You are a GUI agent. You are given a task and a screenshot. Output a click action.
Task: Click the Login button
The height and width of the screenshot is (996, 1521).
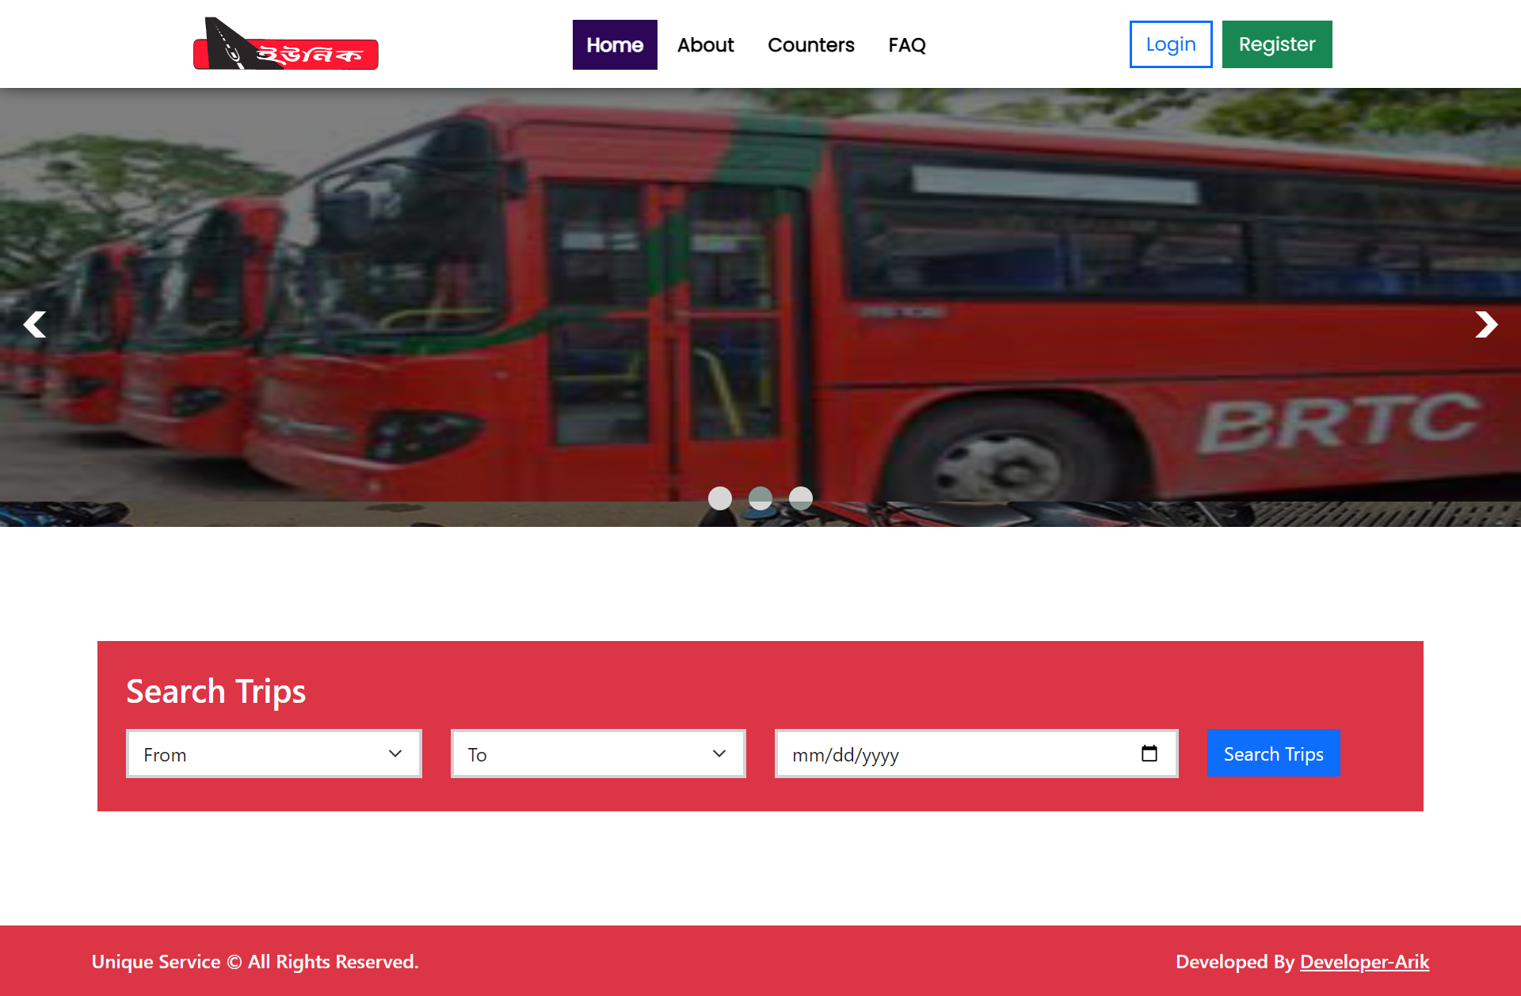[1171, 44]
